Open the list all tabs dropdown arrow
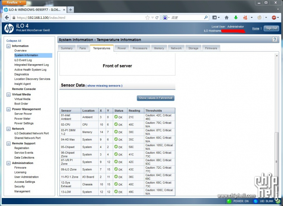The width and height of the screenshot is (283, 206). 278,9
